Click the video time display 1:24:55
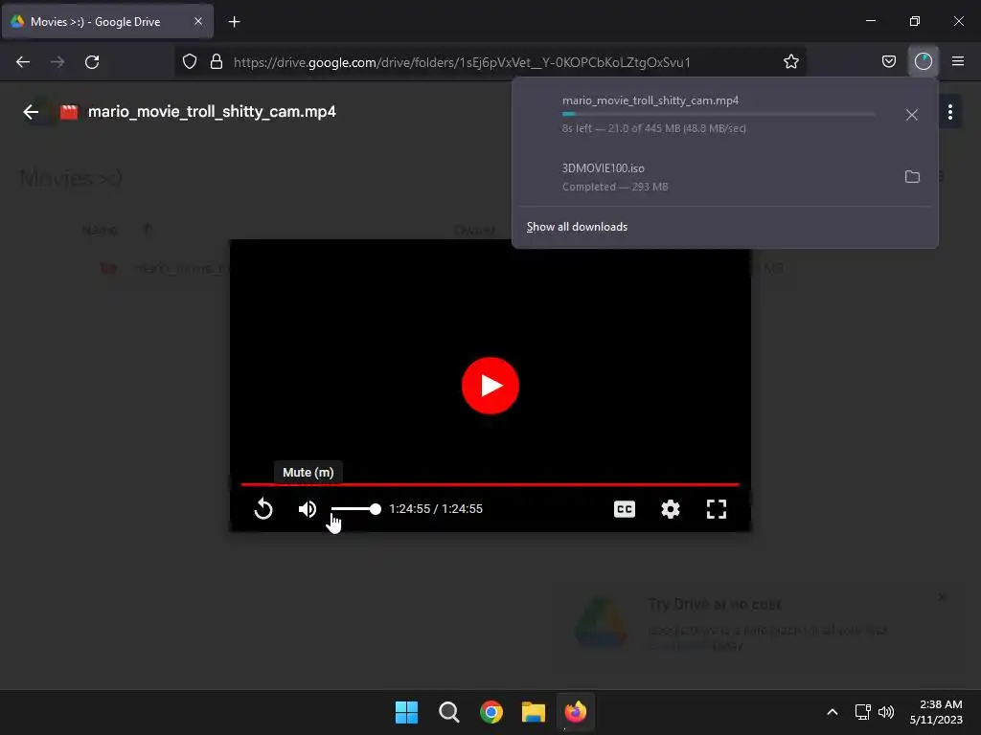This screenshot has width=981, height=735. tap(436, 509)
